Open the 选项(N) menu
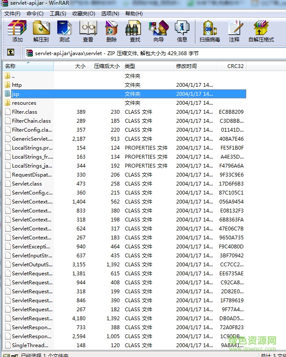 coord(110,14)
